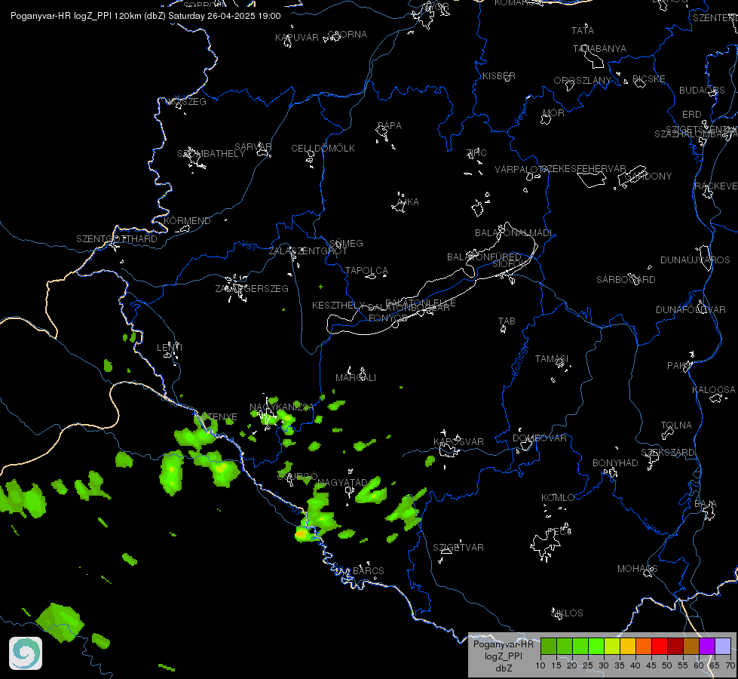
Task: Click the SZIGETVÁR label
Action: (x=458, y=548)
